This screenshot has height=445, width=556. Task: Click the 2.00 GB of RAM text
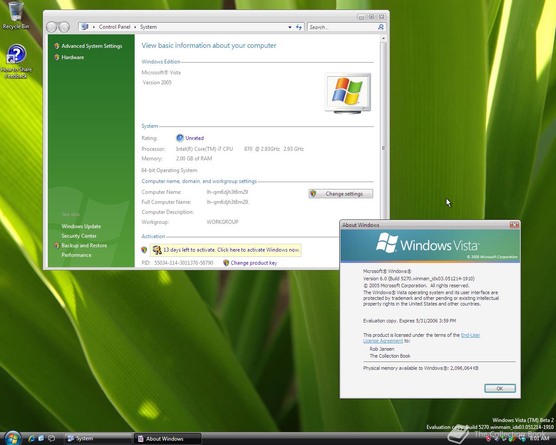194,159
